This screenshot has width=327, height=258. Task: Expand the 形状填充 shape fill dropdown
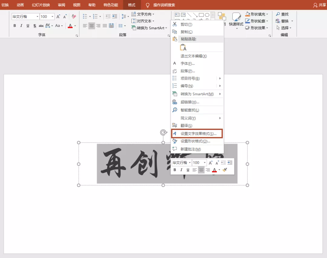[x=267, y=14]
